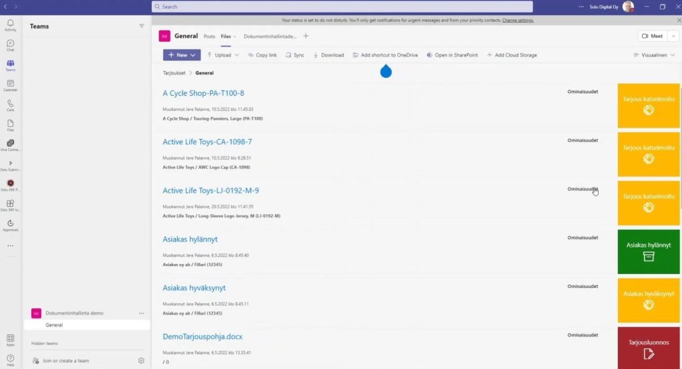Click the Change settings link

tap(517, 21)
